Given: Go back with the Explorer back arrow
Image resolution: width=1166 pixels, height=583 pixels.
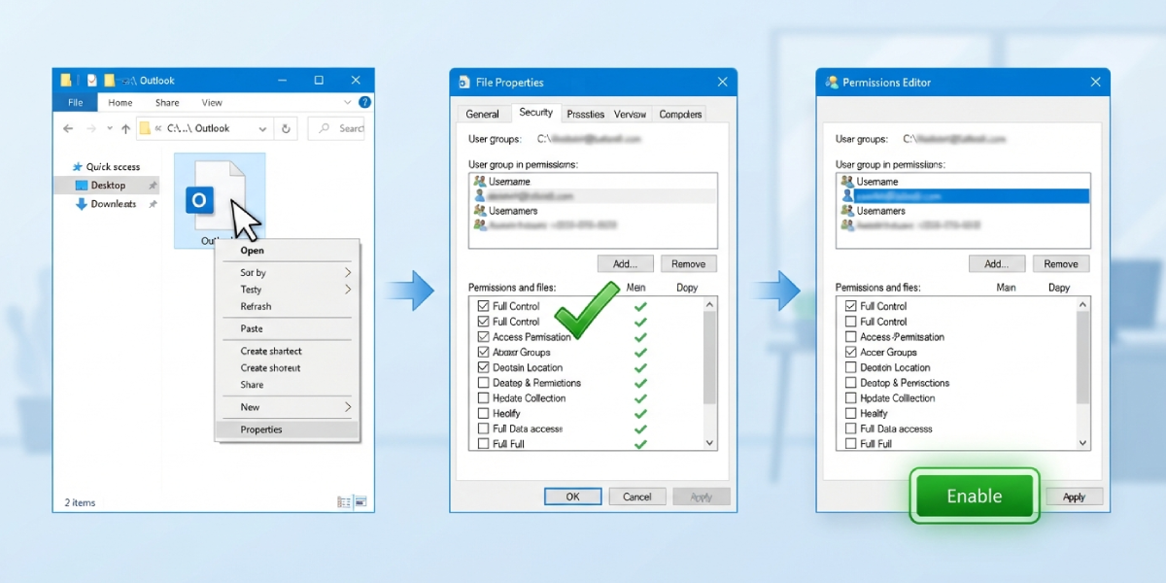Looking at the screenshot, I should tap(68, 128).
